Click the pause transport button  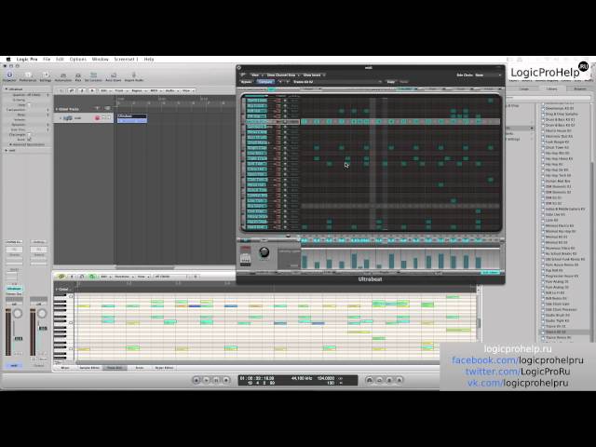(x=216, y=380)
